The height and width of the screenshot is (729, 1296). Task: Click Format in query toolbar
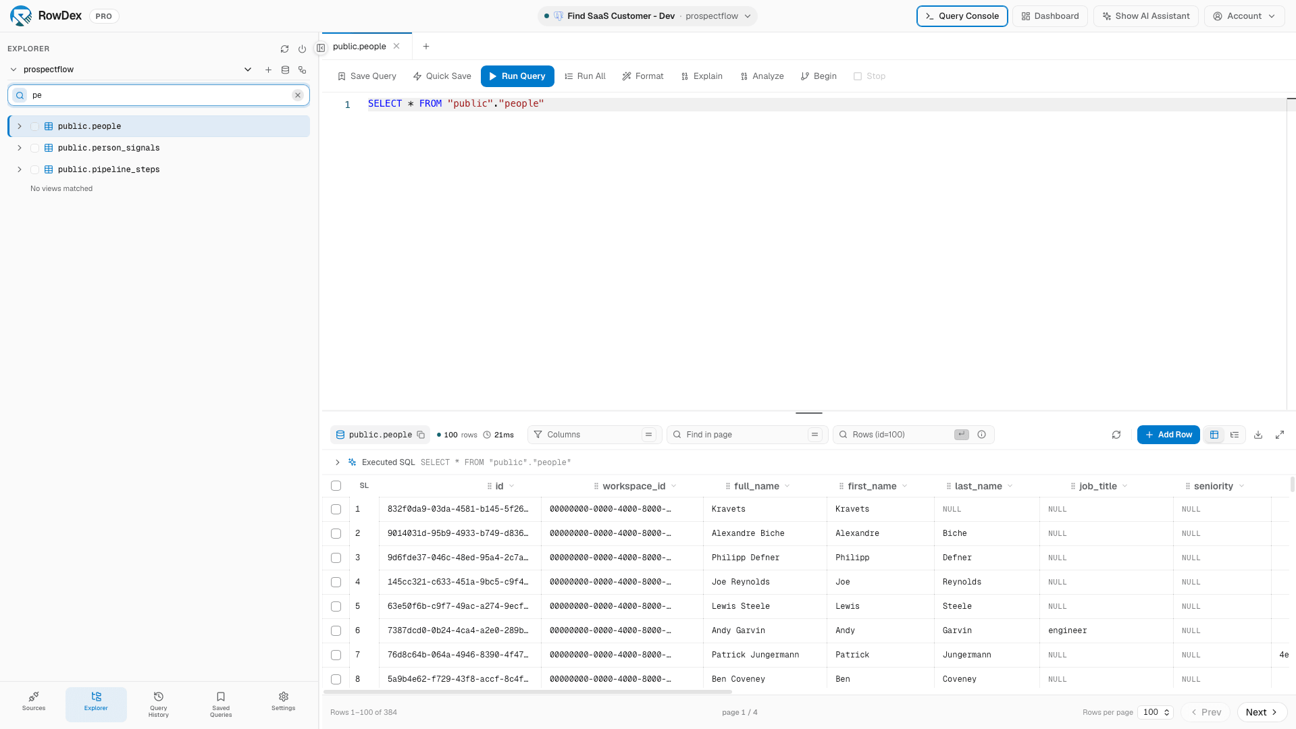click(x=643, y=76)
